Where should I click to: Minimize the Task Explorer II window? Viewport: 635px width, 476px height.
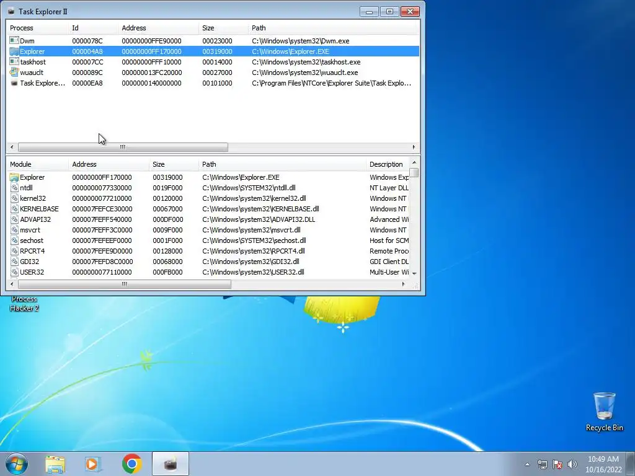click(x=369, y=11)
